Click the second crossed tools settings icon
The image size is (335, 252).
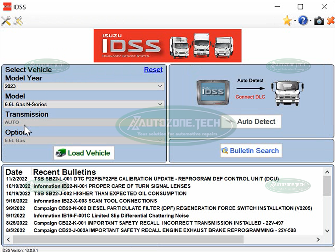pyautogui.click(x=18, y=21)
